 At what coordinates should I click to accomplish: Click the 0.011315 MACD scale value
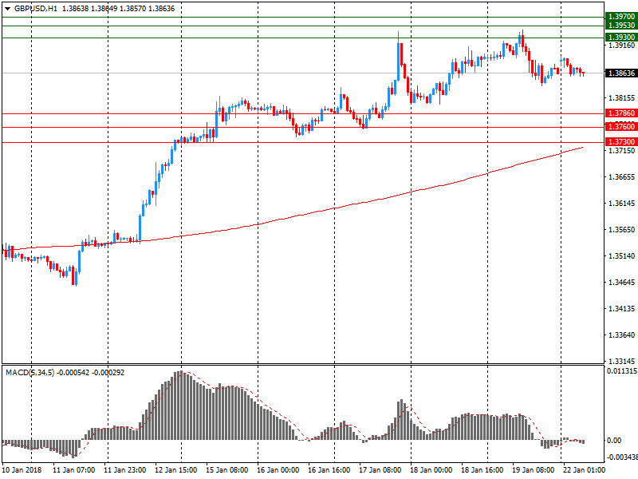[622, 371]
